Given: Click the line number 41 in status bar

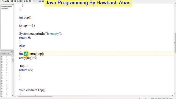Looking at the screenshot, I should click(139, 98).
